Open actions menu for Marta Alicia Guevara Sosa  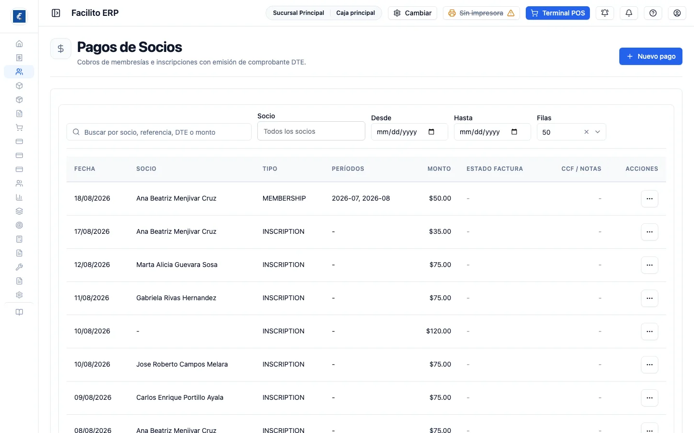coord(650,265)
